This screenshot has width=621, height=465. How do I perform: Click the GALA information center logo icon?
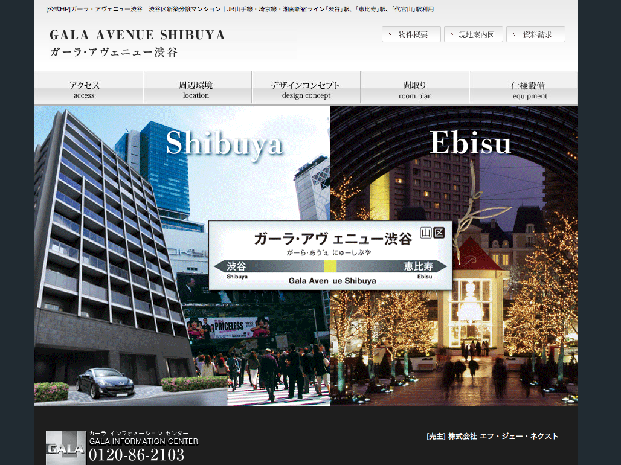pyautogui.click(x=66, y=447)
